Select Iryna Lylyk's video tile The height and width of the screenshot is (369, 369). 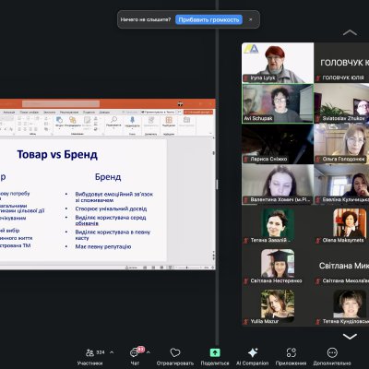[278, 63]
